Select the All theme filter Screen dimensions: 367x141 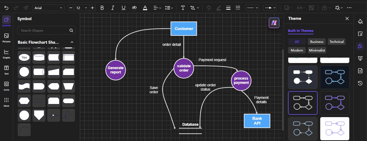point(297,42)
